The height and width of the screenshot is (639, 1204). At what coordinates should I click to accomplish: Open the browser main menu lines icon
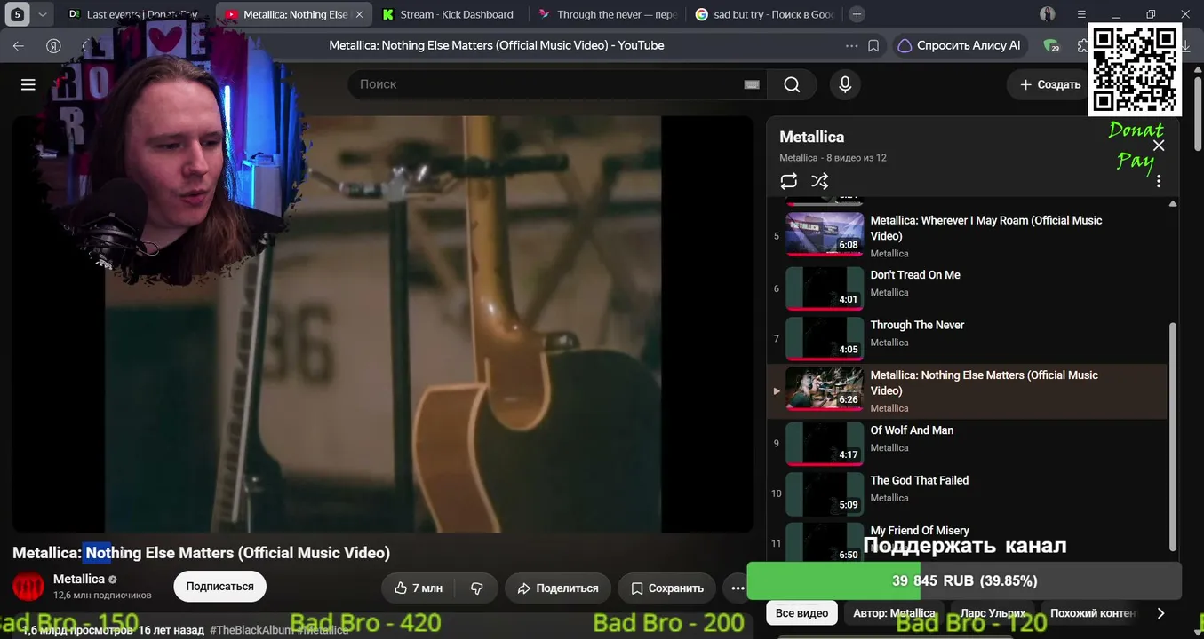click(1081, 14)
